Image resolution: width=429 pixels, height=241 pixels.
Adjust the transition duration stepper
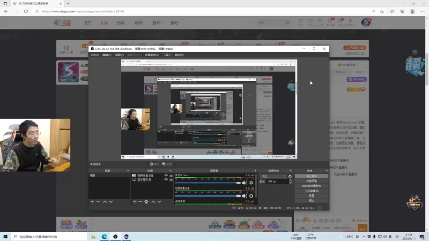[290, 182]
